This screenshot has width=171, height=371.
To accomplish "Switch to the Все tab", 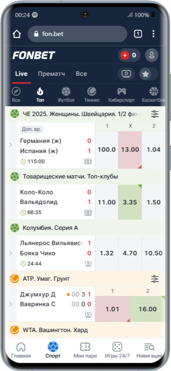I will pos(82,74).
